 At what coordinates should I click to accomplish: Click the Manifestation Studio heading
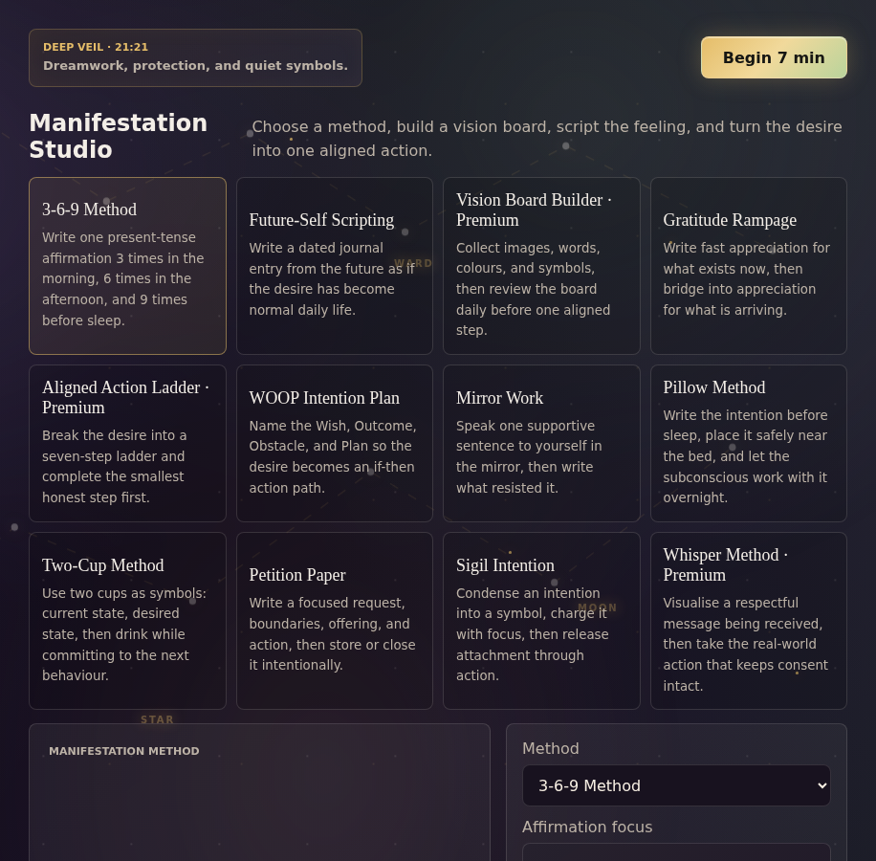coord(119,137)
